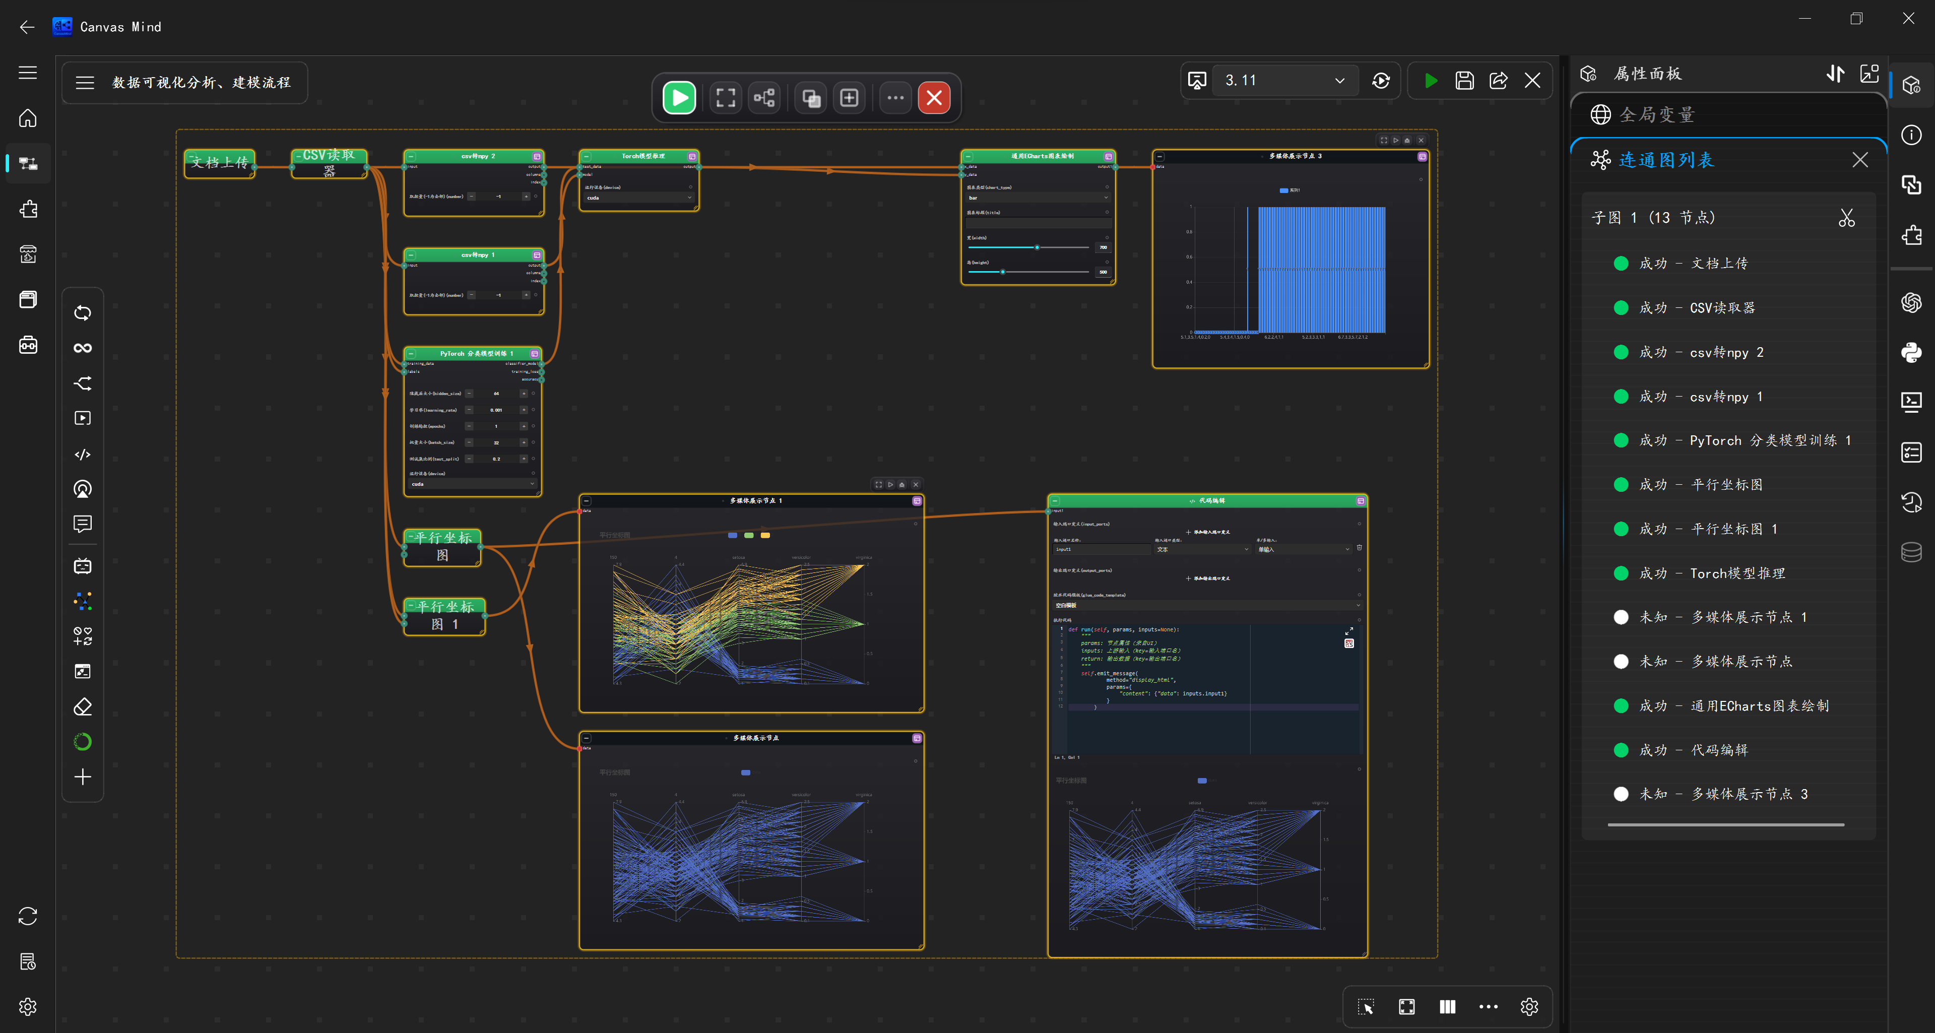Click the input1 port name field in 代码编辑
Screen dimensions: 1935x1033
point(1102,549)
